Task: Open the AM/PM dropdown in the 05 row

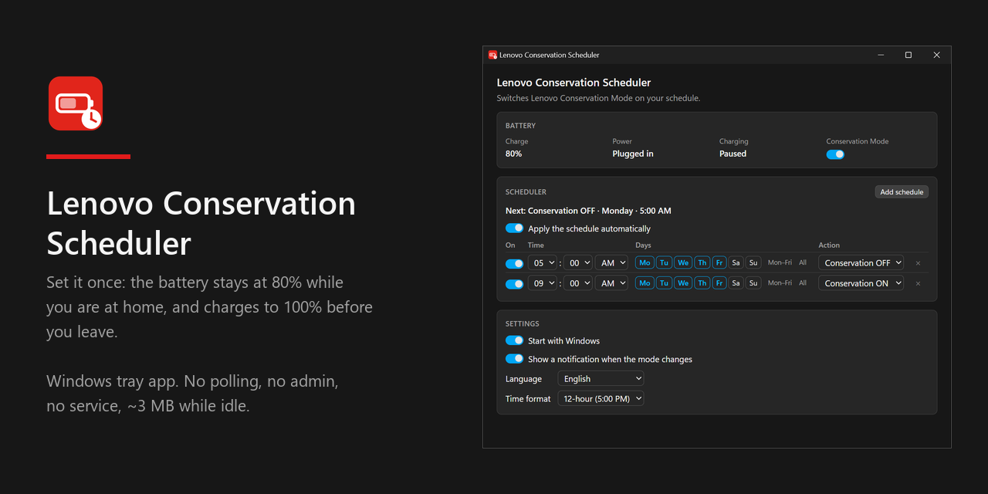Action: pyautogui.click(x=611, y=263)
